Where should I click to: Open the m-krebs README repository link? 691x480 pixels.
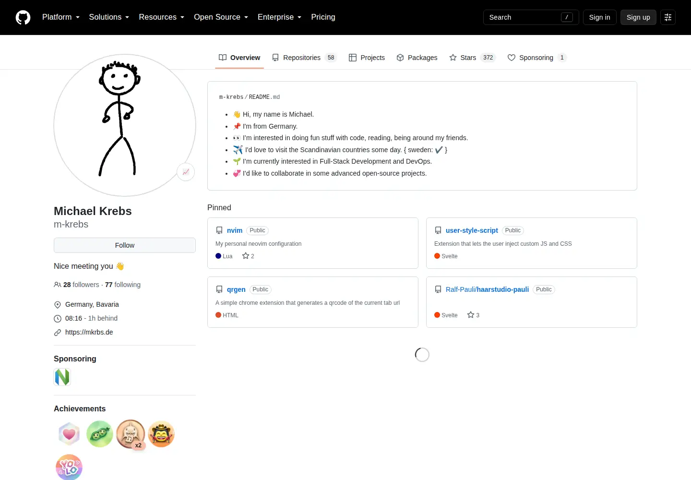click(231, 97)
